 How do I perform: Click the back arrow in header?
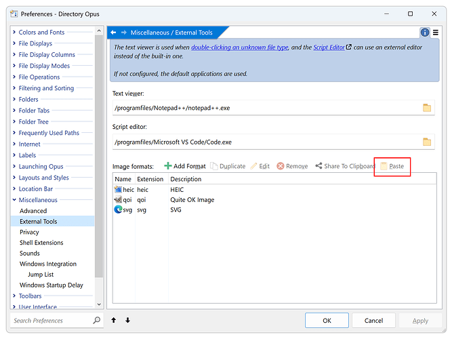click(114, 32)
